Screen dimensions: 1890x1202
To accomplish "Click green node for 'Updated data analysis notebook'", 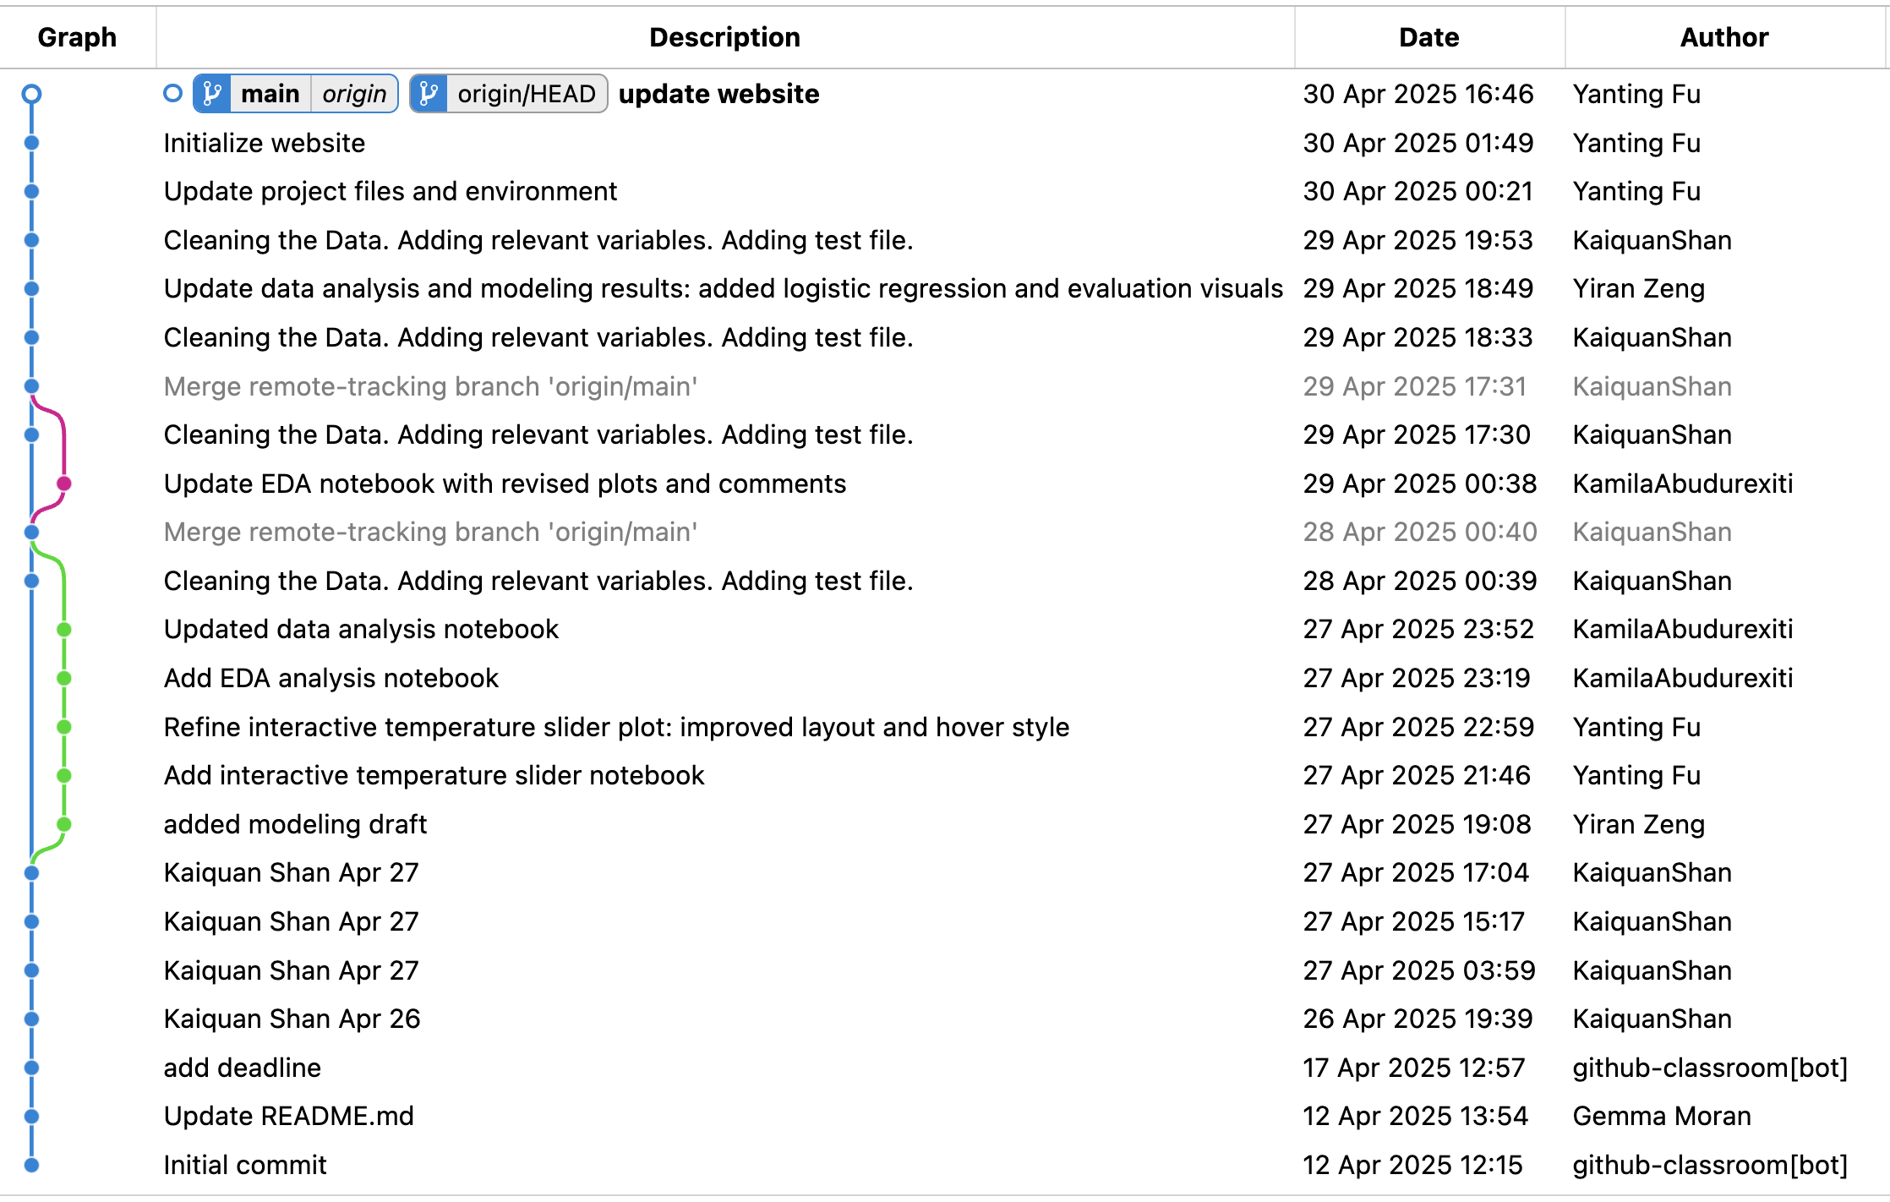I will tap(64, 630).
